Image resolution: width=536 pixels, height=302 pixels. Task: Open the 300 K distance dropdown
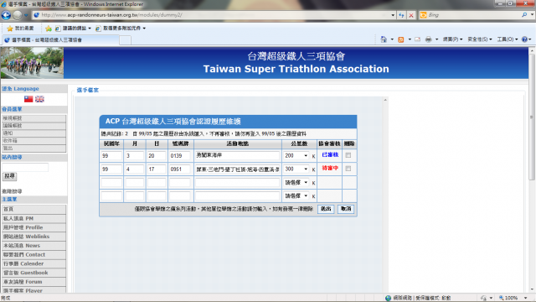(296, 169)
